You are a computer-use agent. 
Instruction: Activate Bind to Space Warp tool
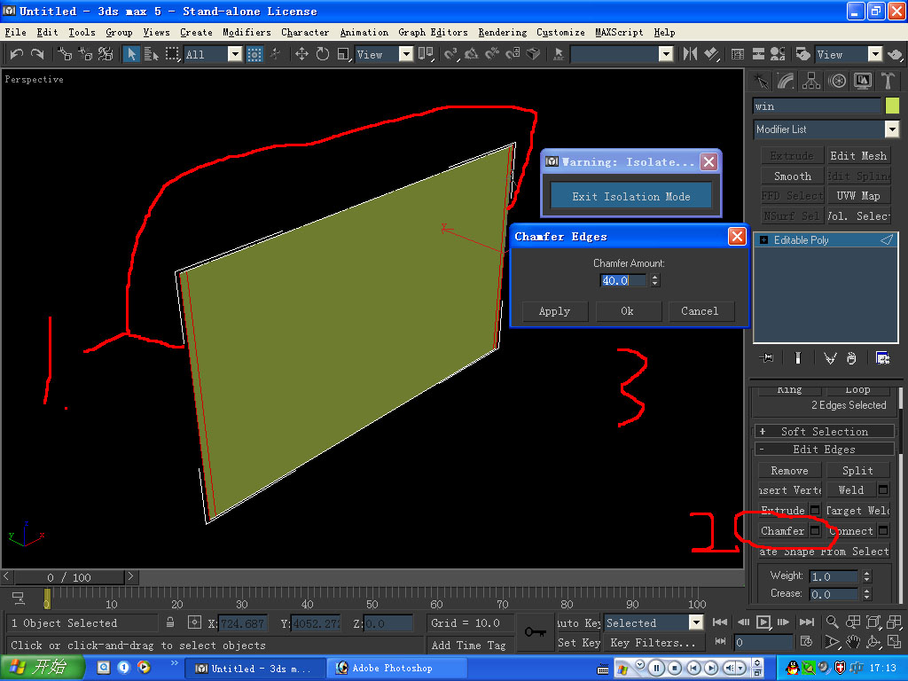coord(106,54)
